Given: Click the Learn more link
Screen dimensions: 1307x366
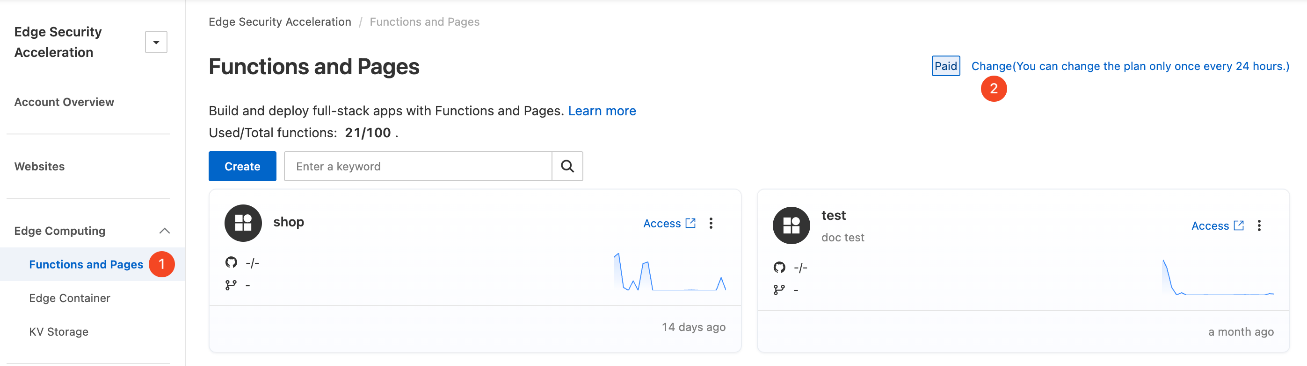Looking at the screenshot, I should pos(602,111).
